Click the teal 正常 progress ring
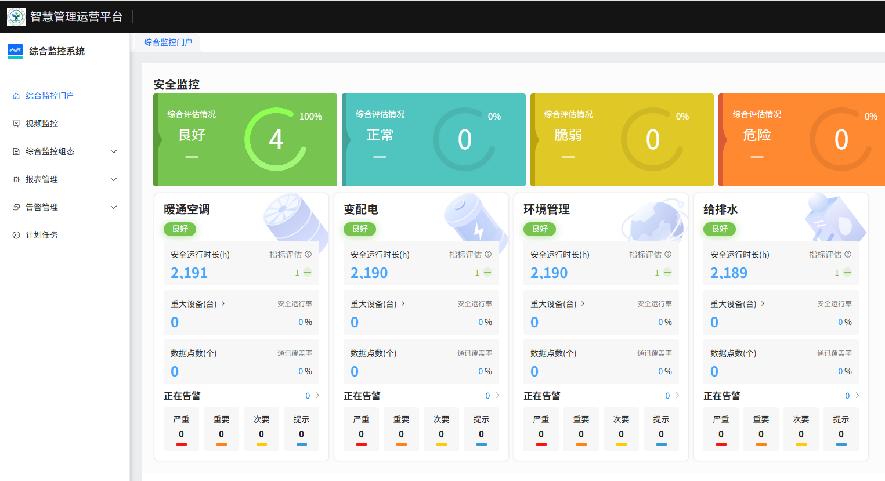Viewport: 885px width, 481px height. (x=464, y=139)
